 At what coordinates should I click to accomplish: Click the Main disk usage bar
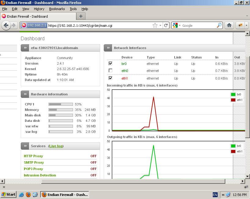(x=61, y=115)
